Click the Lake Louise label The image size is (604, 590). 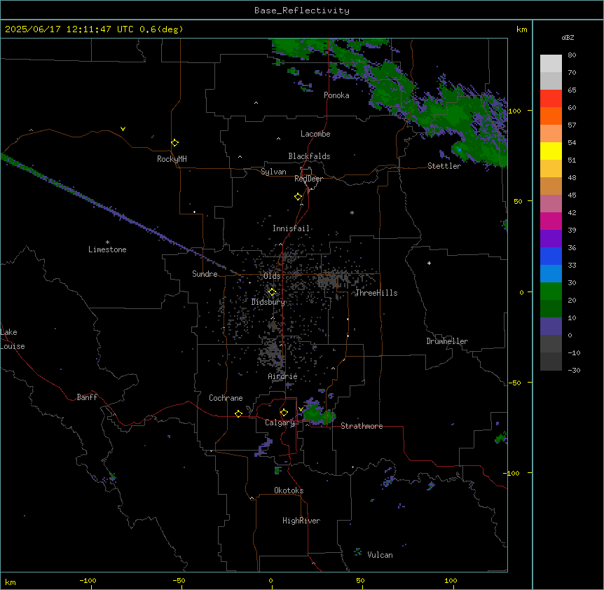[x=13, y=339]
